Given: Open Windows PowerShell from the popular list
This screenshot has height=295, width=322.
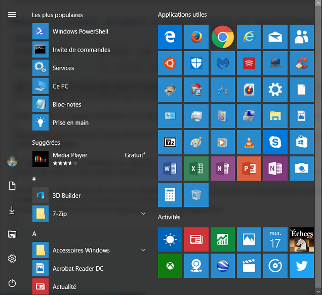Looking at the screenshot, I should 89,31.
